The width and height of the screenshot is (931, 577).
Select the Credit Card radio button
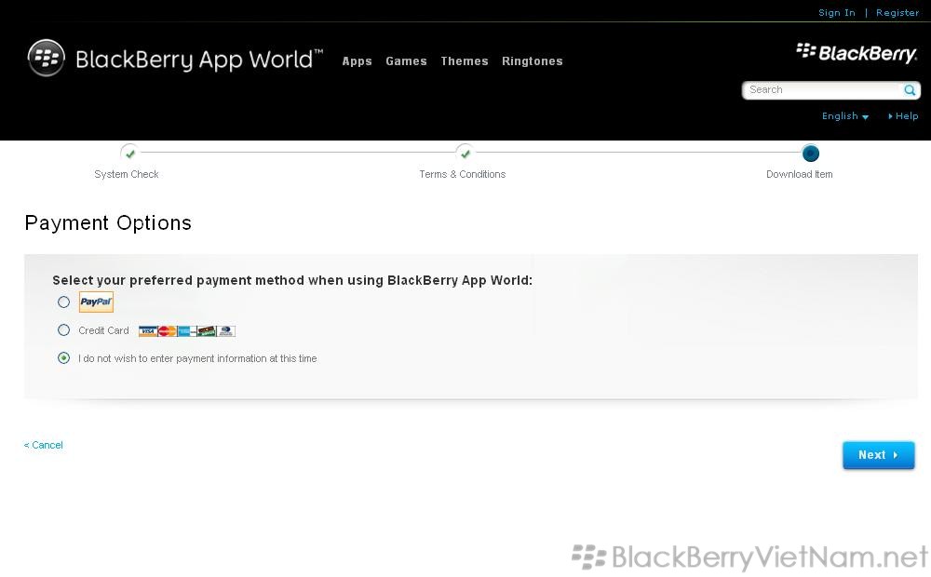click(x=63, y=330)
